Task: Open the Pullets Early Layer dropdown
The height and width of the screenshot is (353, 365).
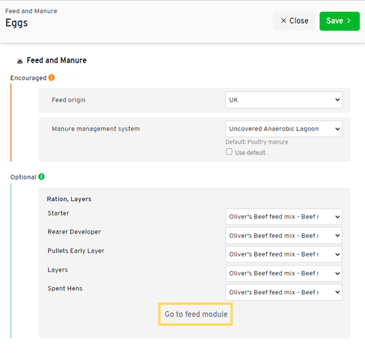Action: coord(283,254)
